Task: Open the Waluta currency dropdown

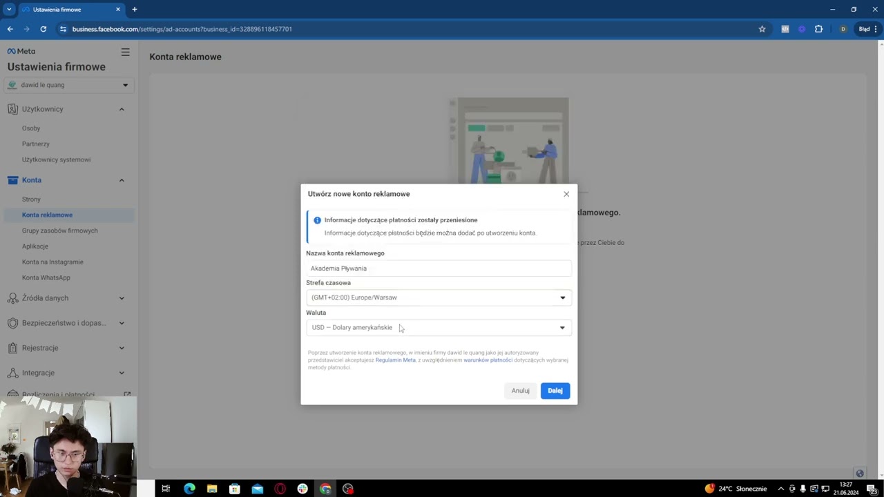Action: click(x=439, y=327)
